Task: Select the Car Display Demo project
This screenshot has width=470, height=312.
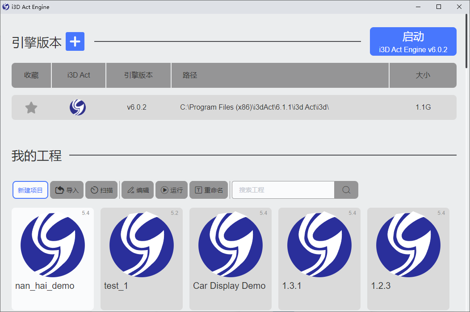Action: 231,259
